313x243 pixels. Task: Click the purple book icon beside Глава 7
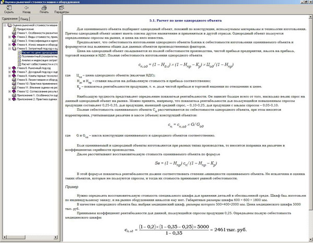(x=14, y=72)
